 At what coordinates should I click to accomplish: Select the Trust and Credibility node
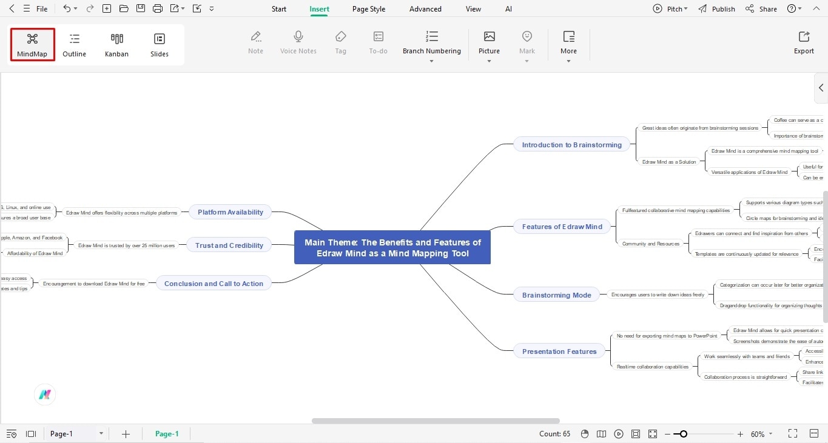(x=229, y=245)
